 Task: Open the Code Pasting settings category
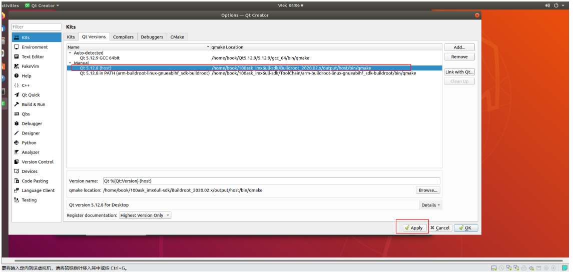coord(37,181)
